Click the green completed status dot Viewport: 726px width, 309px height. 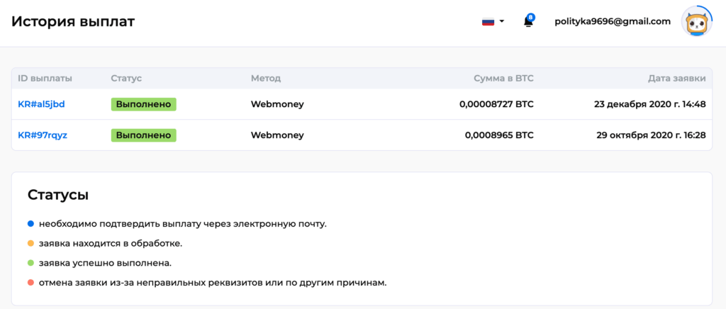[30, 263]
